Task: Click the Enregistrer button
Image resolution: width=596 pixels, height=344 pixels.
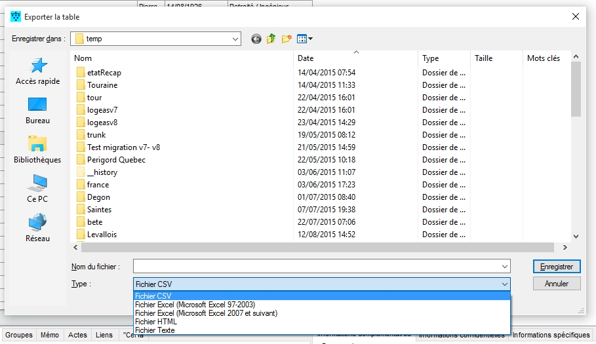Action: point(557,267)
